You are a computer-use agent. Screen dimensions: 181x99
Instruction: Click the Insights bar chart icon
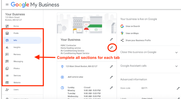coord(7,47)
